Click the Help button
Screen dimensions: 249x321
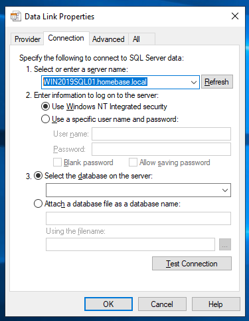pyautogui.click(x=216, y=304)
